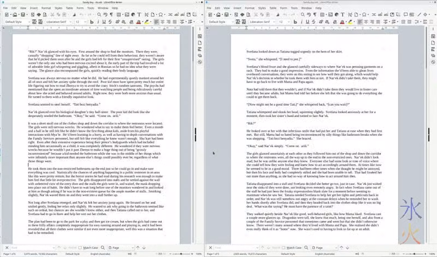Viewport: 437px width, 257px height.
Task: Toggle Underline in right window formatting bar
Action: [x=308, y=22]
